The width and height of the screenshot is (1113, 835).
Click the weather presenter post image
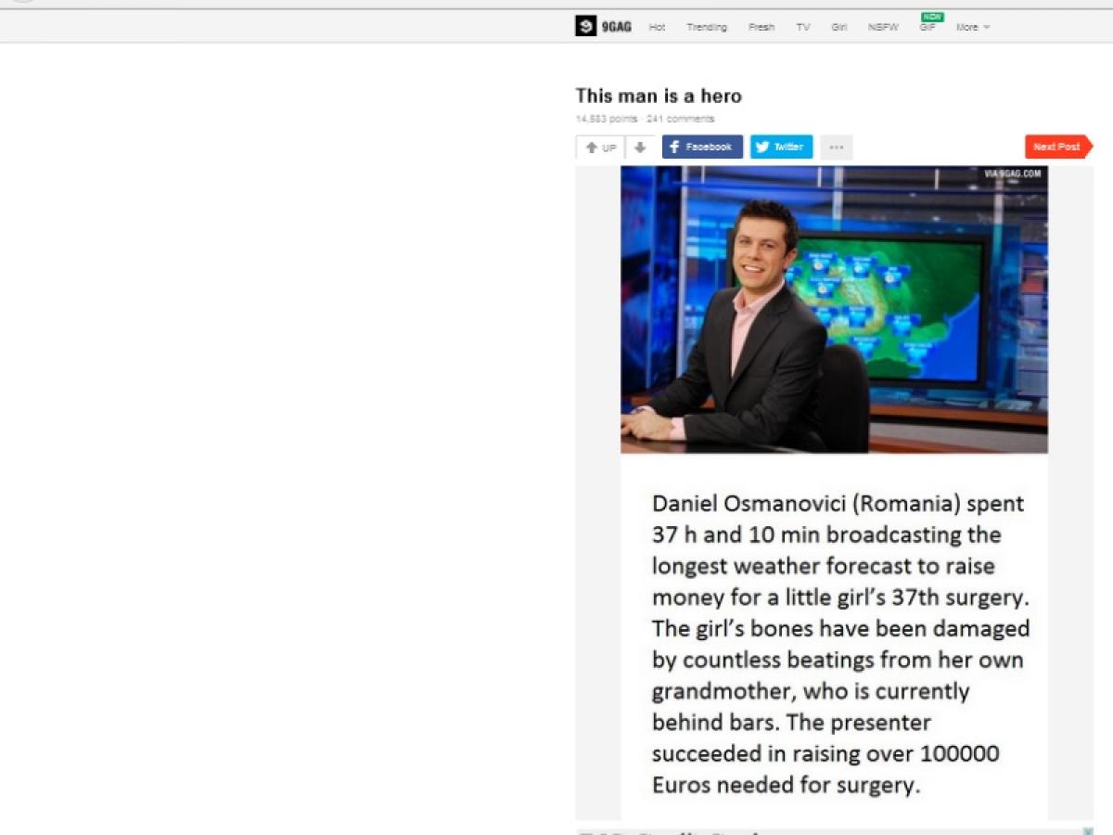pos(834,309)
